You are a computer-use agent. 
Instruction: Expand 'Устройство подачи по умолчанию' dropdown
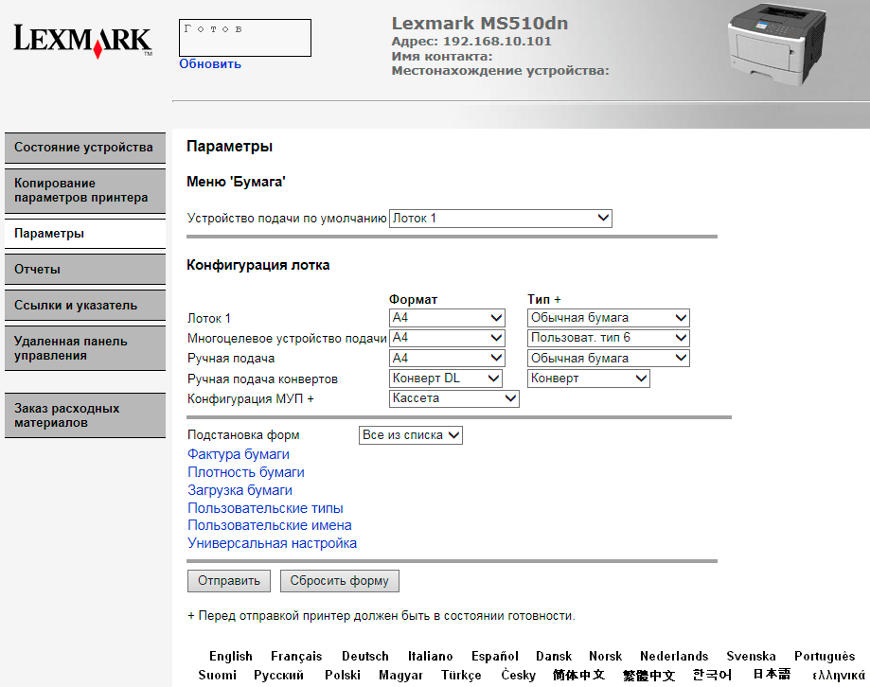pyautogui.click(x=501, y=219)
